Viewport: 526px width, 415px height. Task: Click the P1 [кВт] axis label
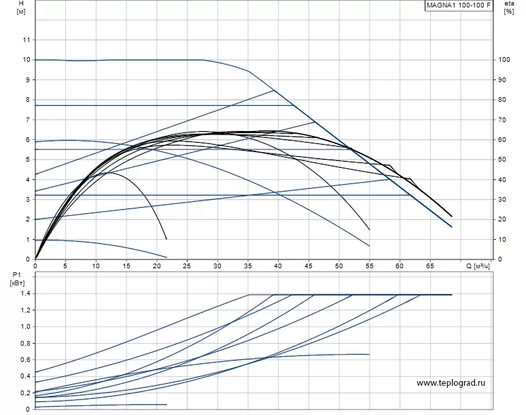coord(17,279)
